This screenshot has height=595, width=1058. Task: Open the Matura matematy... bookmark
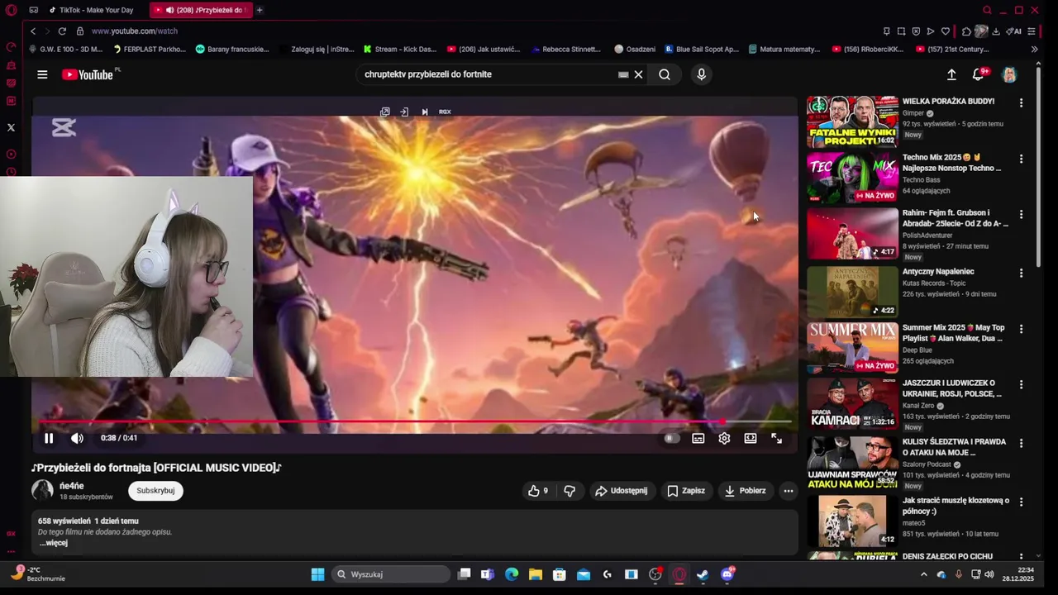(784, 50)
